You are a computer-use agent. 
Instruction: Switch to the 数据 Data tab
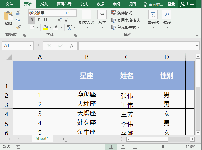(x=100, y=4)
